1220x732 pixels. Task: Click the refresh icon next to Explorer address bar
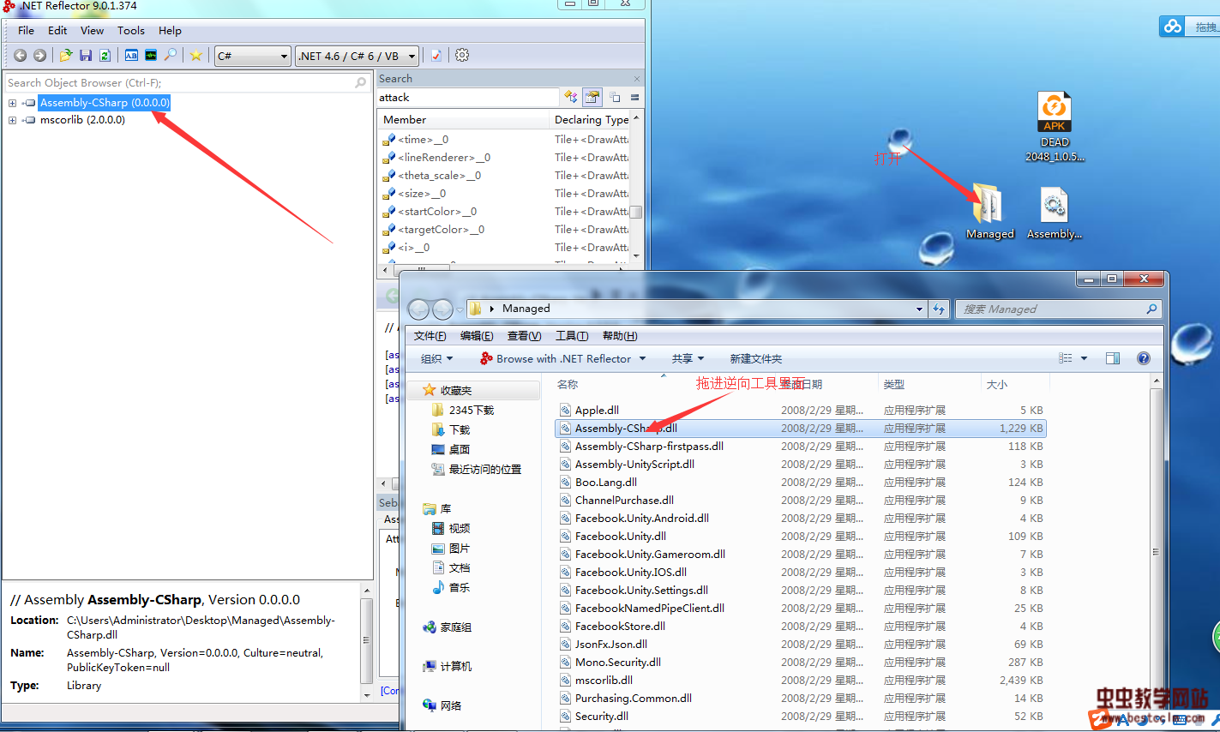pyautogui.click(x=939, y=309)
